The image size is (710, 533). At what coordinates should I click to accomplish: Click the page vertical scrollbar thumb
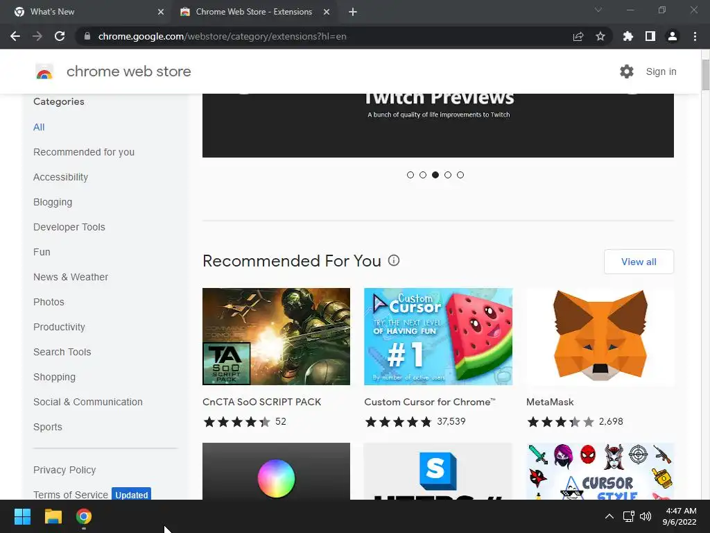pyautogui.click(x=705, y=75)
